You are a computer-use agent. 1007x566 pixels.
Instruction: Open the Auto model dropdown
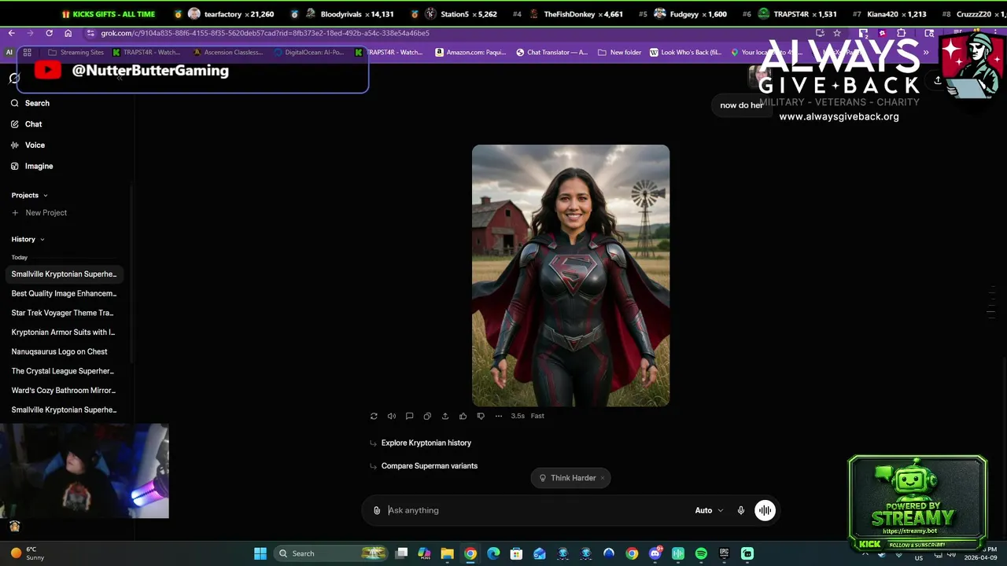[x=709, y=510]
